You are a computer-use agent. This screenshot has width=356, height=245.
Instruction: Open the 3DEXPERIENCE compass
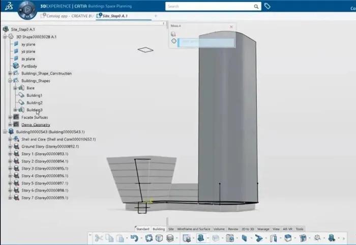click(26, 9)
